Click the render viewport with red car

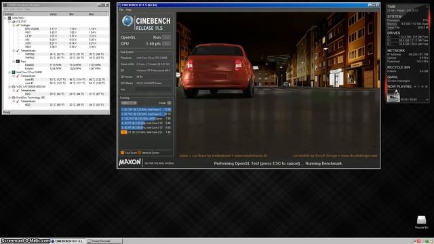tap(278, 85)
